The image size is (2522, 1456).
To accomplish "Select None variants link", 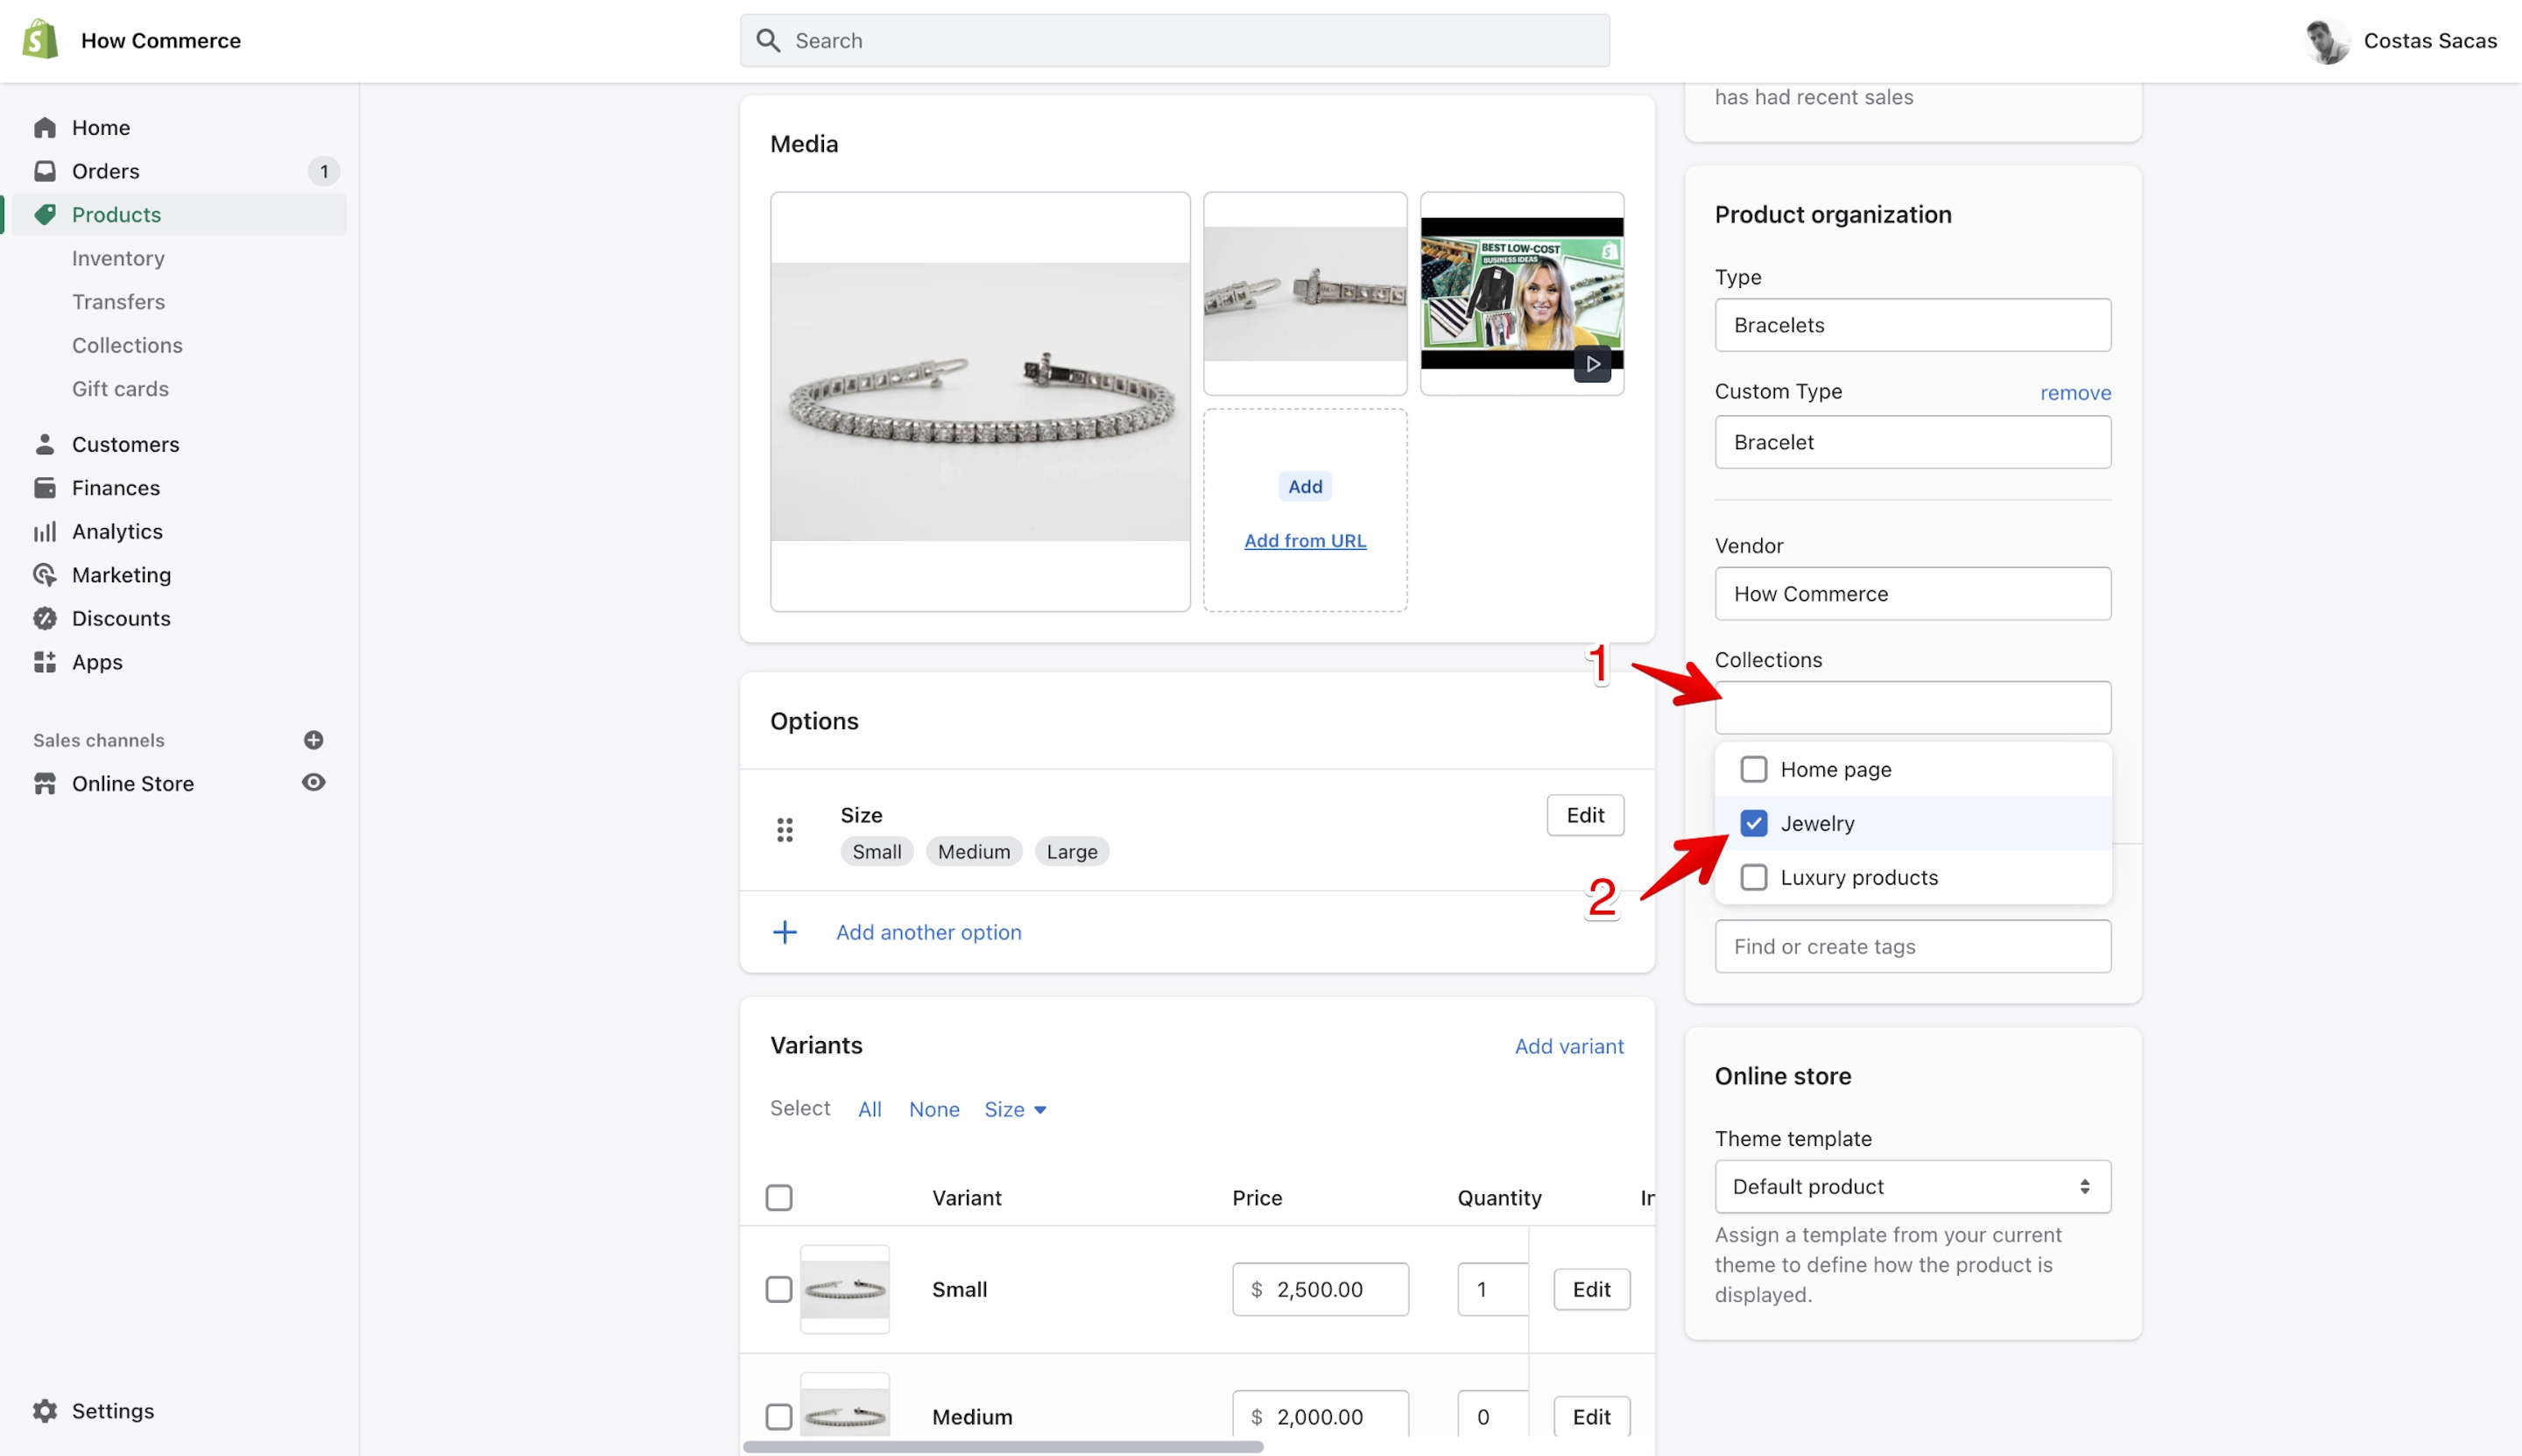I will 934,1110.
